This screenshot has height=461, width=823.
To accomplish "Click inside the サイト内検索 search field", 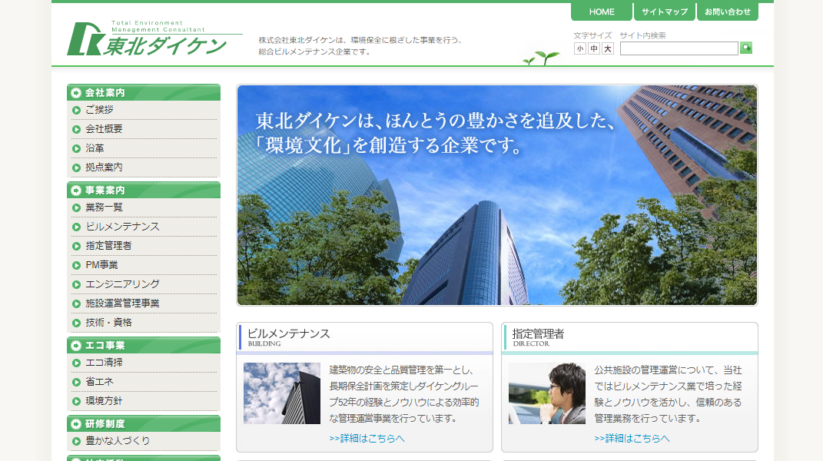I will click(x=679, y=48).
